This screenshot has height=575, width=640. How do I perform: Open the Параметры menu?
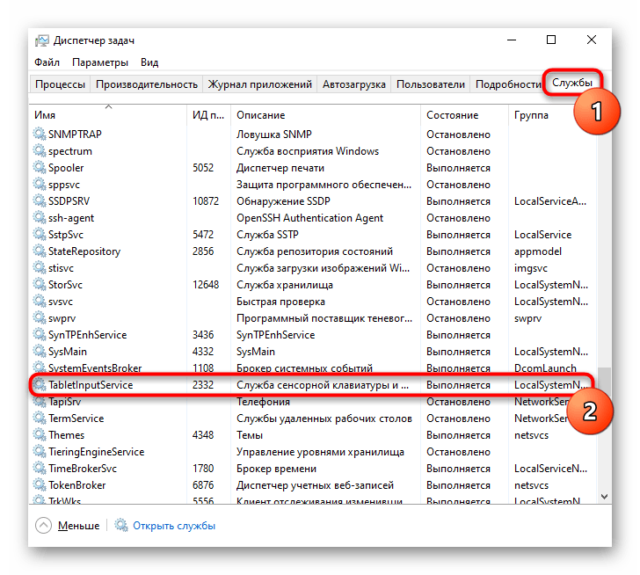click(x=100, y=62)
